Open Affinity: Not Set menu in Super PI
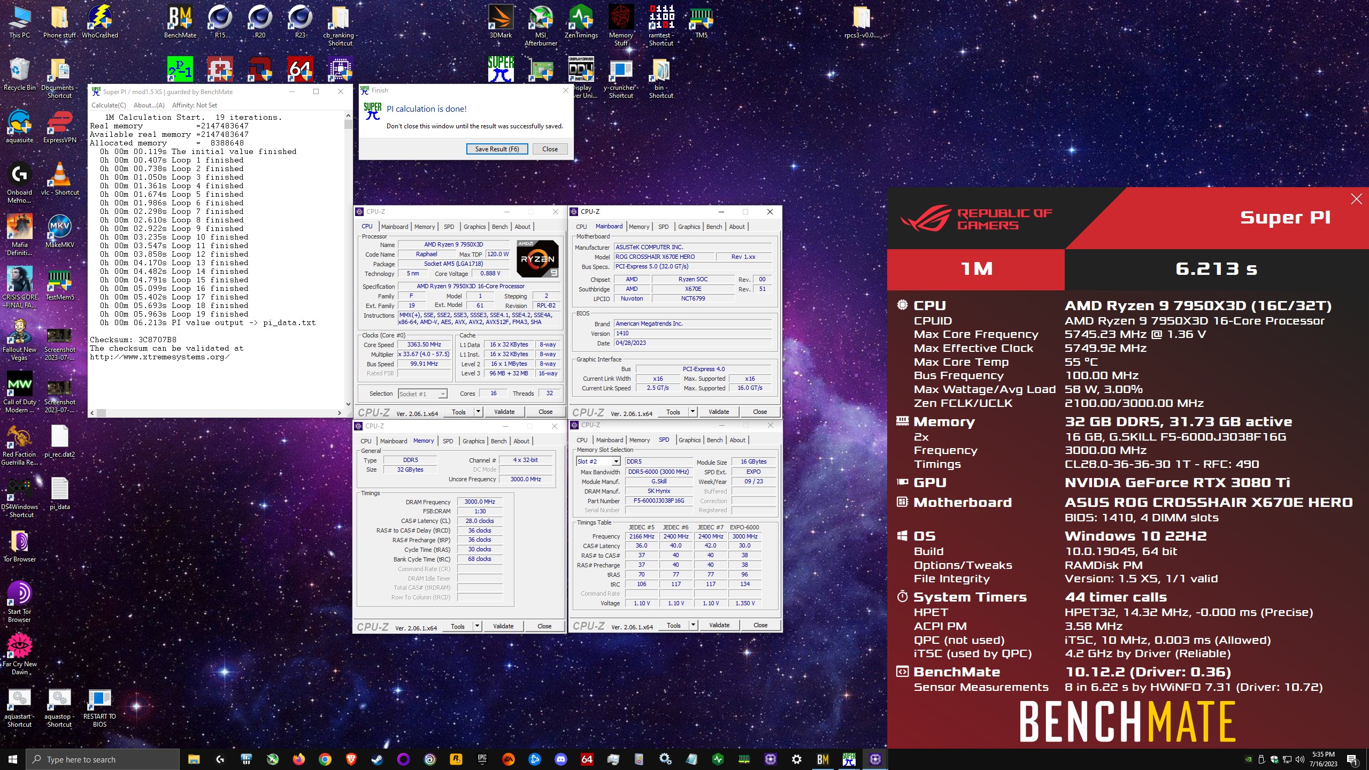 [195, 105]
